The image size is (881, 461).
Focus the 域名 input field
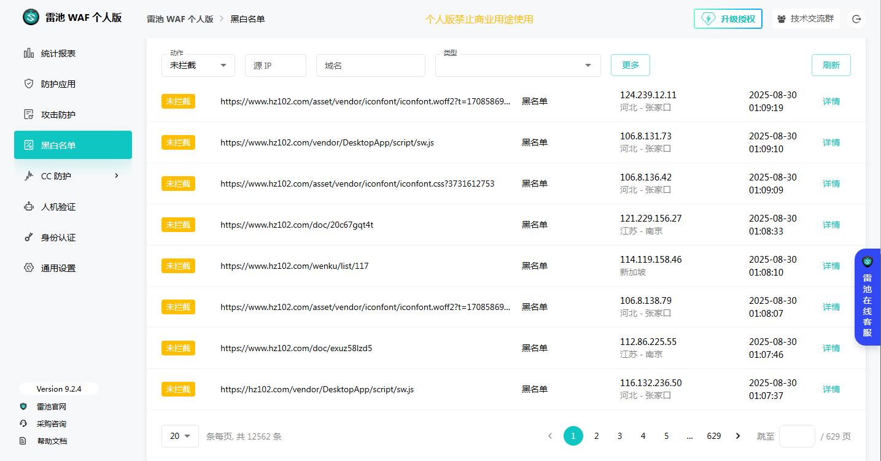371,65
